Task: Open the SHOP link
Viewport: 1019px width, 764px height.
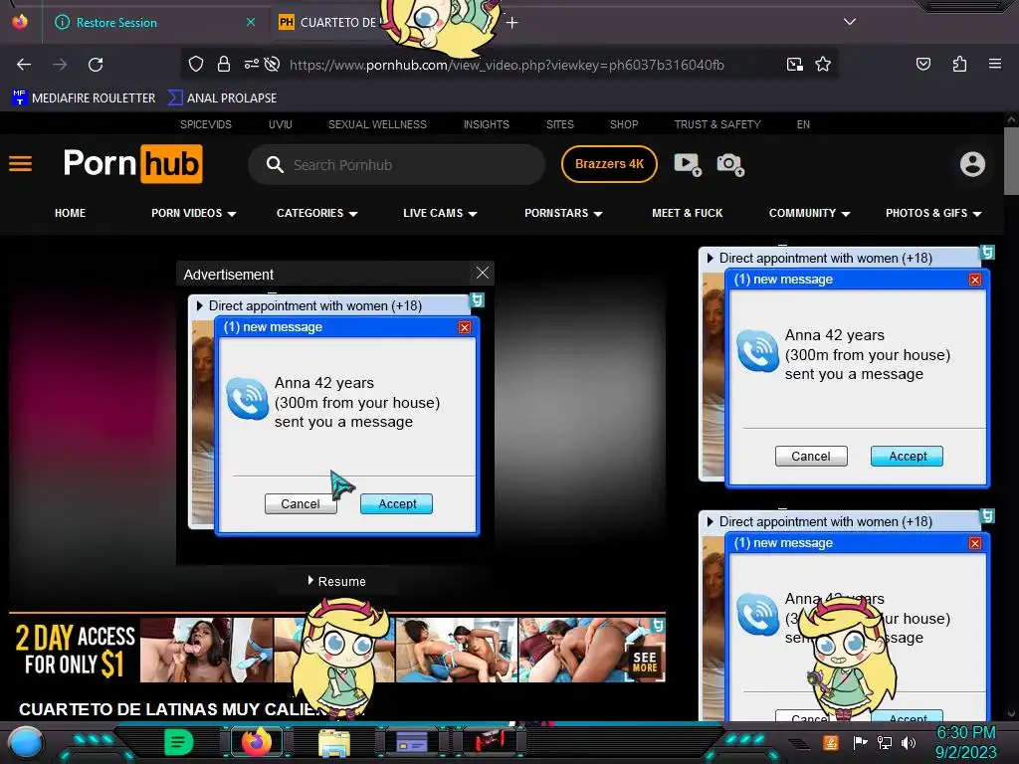Action: (x=624, y=124)
